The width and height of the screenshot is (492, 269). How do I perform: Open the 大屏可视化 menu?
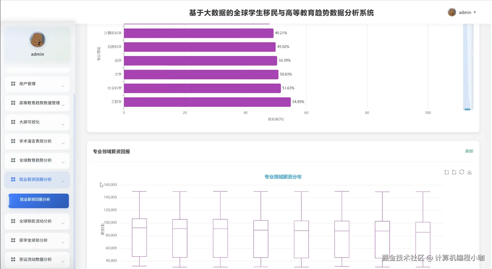(x=37, y=123)
